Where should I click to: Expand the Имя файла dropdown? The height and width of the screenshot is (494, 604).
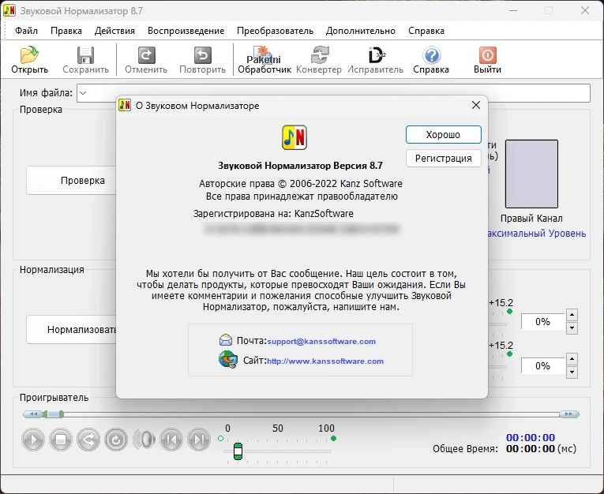(x=83, y=93)
